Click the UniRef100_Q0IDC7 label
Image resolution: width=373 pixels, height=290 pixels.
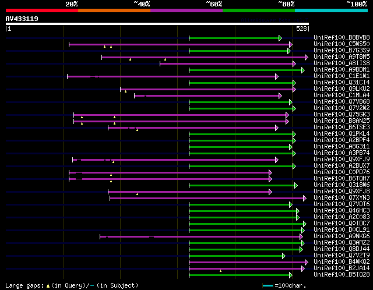coord(342,224)
